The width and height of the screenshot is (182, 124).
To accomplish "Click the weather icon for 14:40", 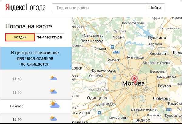I will coord(53,78).
